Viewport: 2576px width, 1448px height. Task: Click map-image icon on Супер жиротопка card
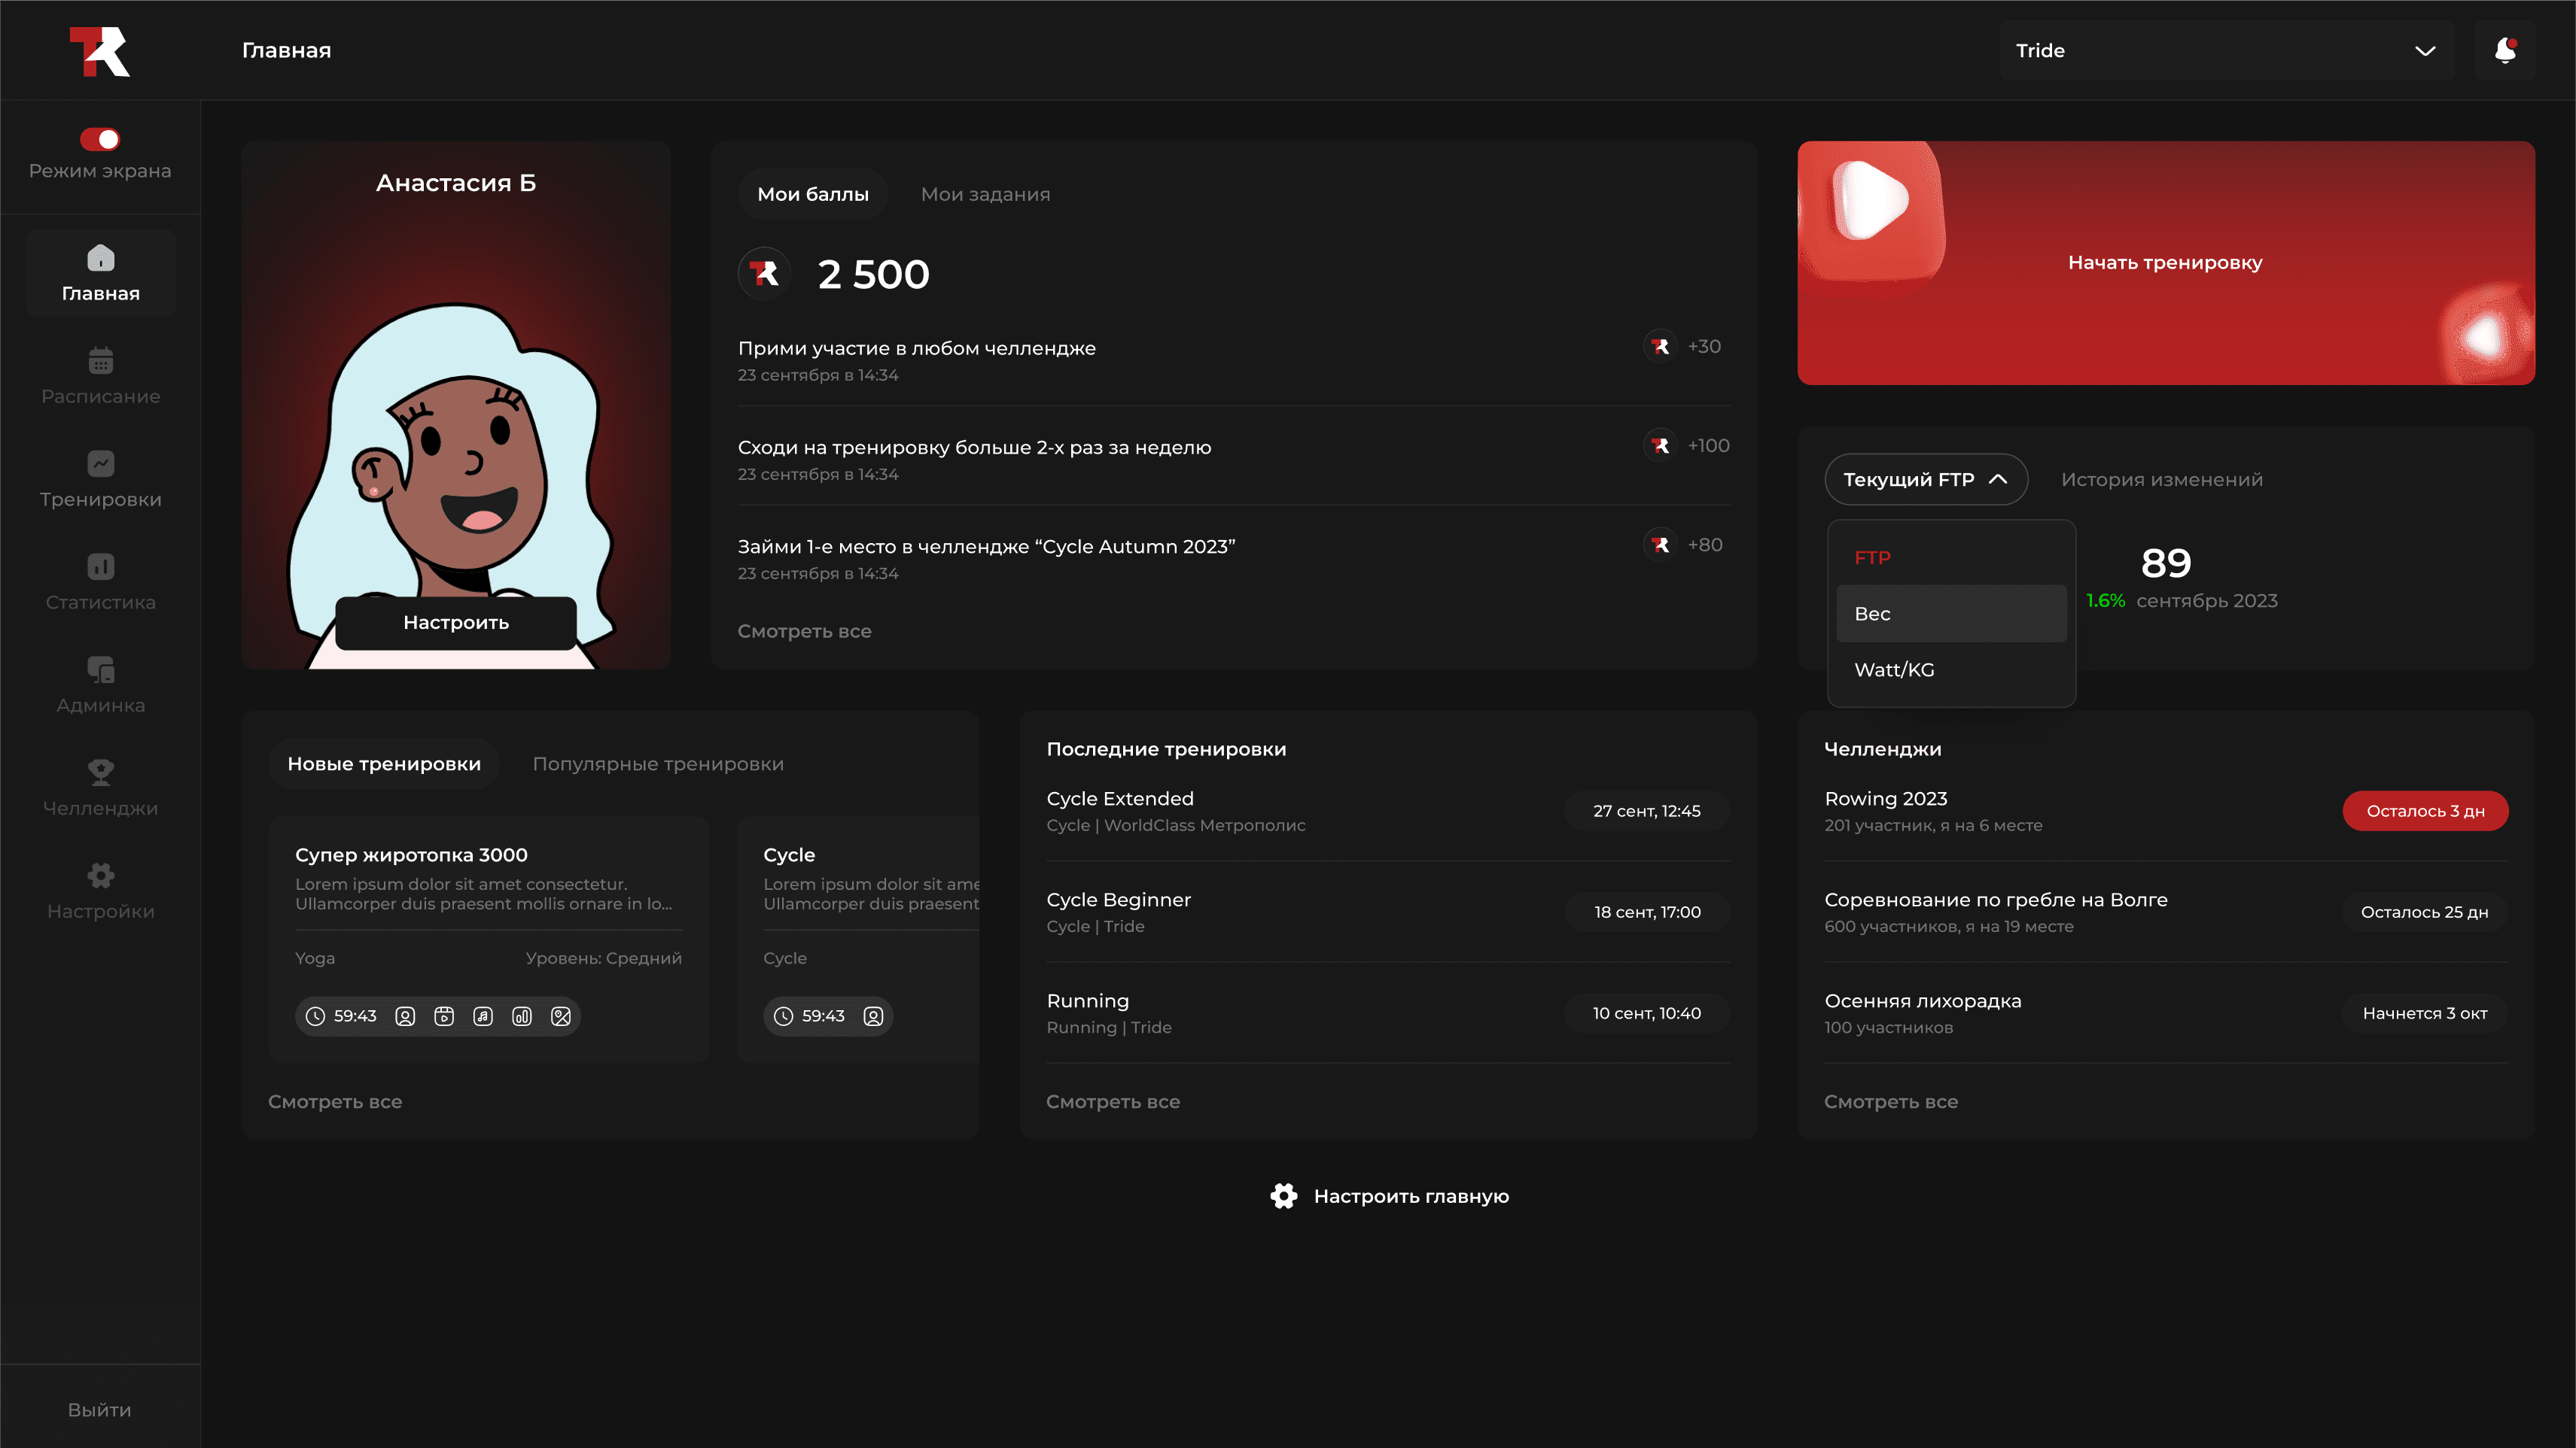(x=561, y=1016)
